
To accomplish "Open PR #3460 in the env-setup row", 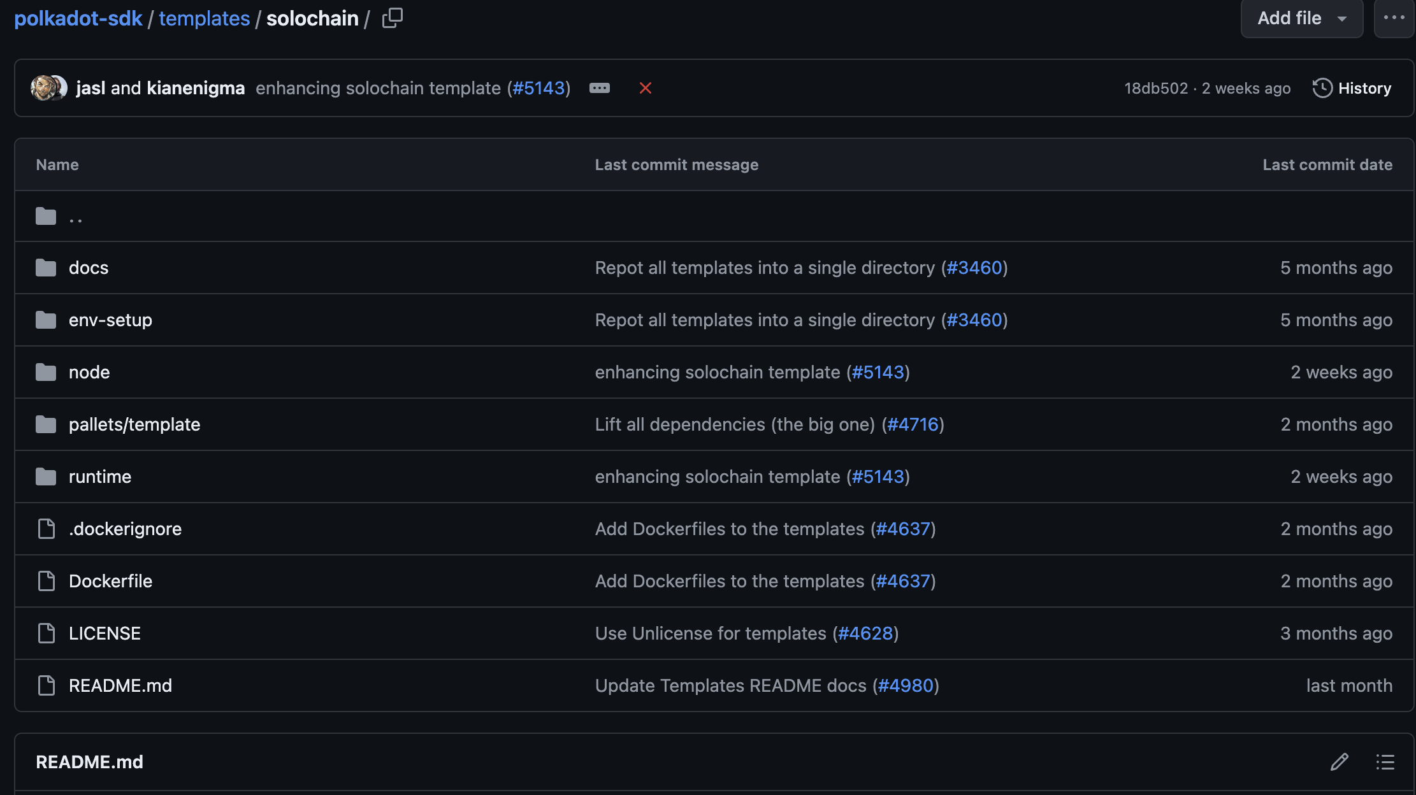I will (974, 320).
